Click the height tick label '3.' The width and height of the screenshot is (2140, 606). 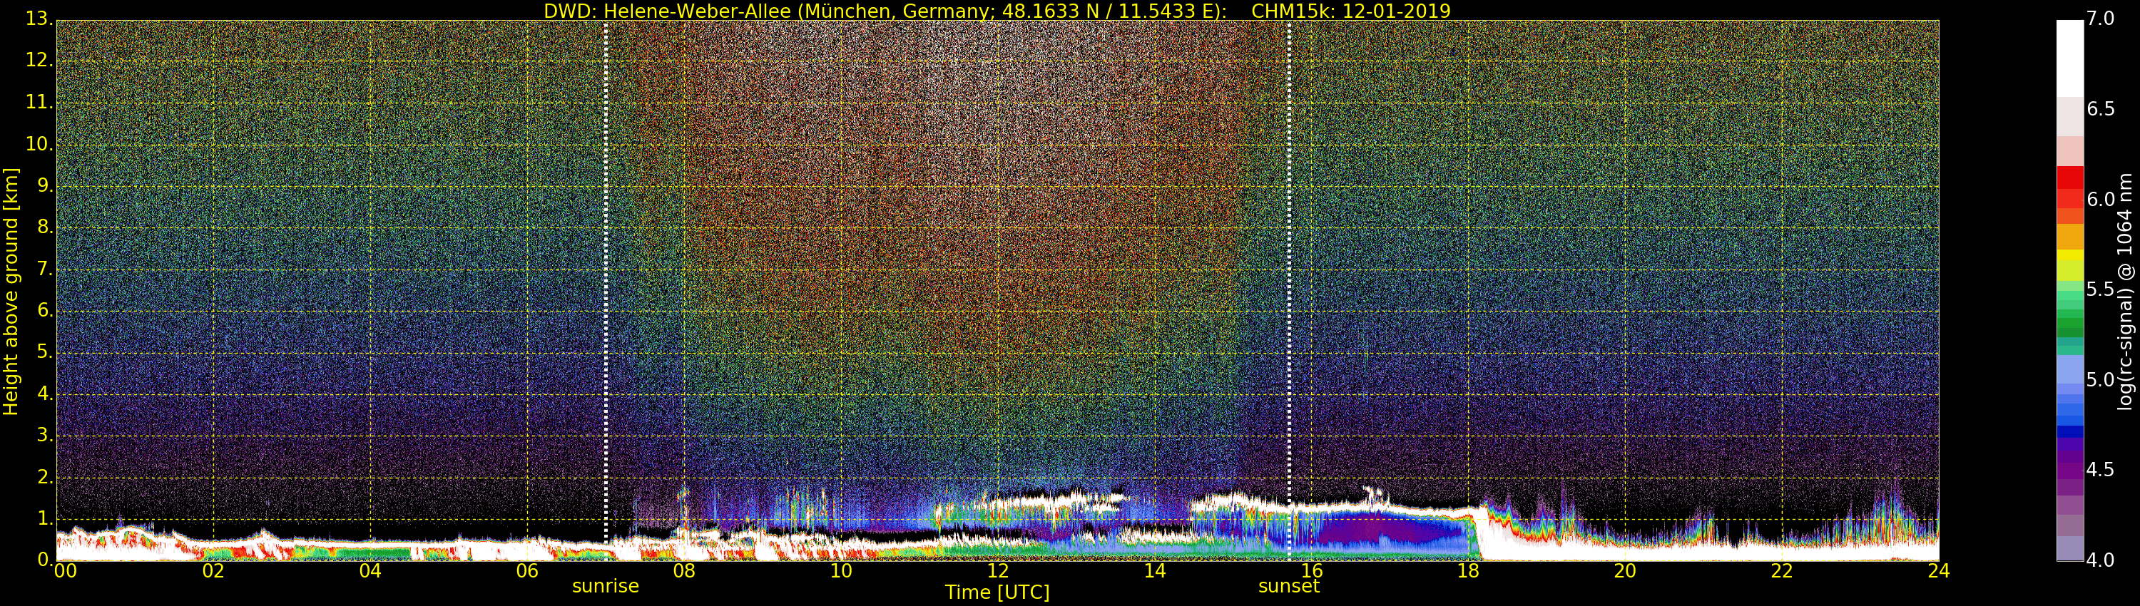click(45, 435)
